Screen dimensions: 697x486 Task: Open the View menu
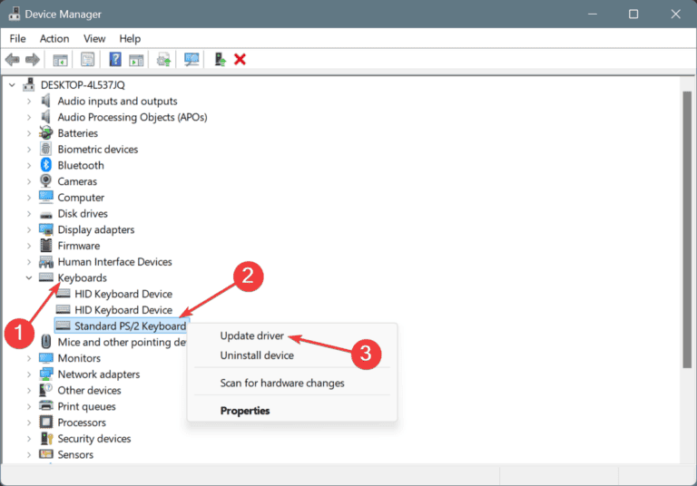click(x=94, y=39)
